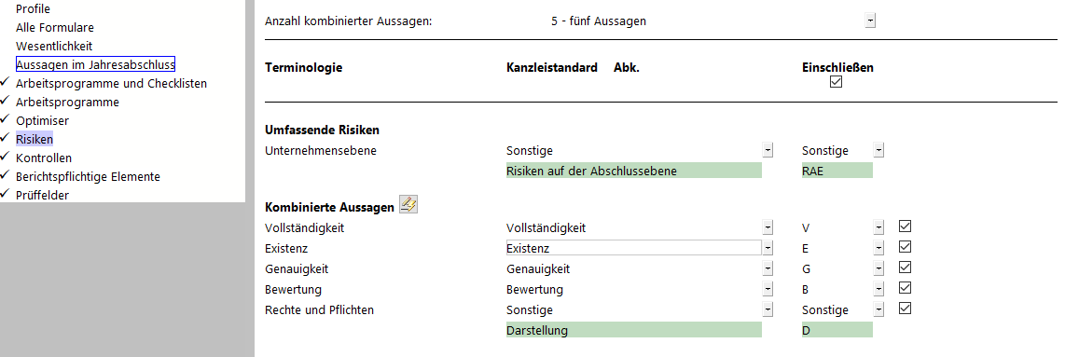Click the green Darstellung text field

pyautogui.click(x=634, y=331)
